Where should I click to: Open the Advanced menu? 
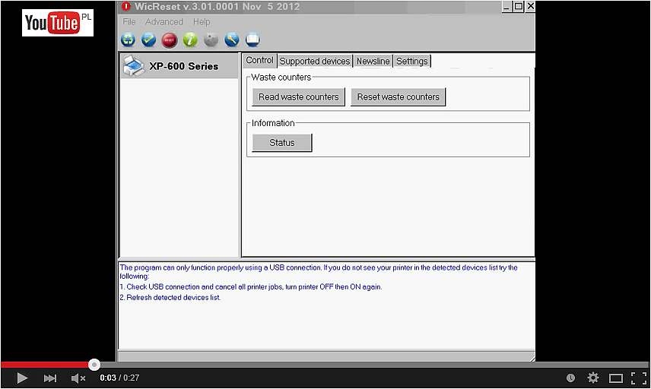(164, 22)
